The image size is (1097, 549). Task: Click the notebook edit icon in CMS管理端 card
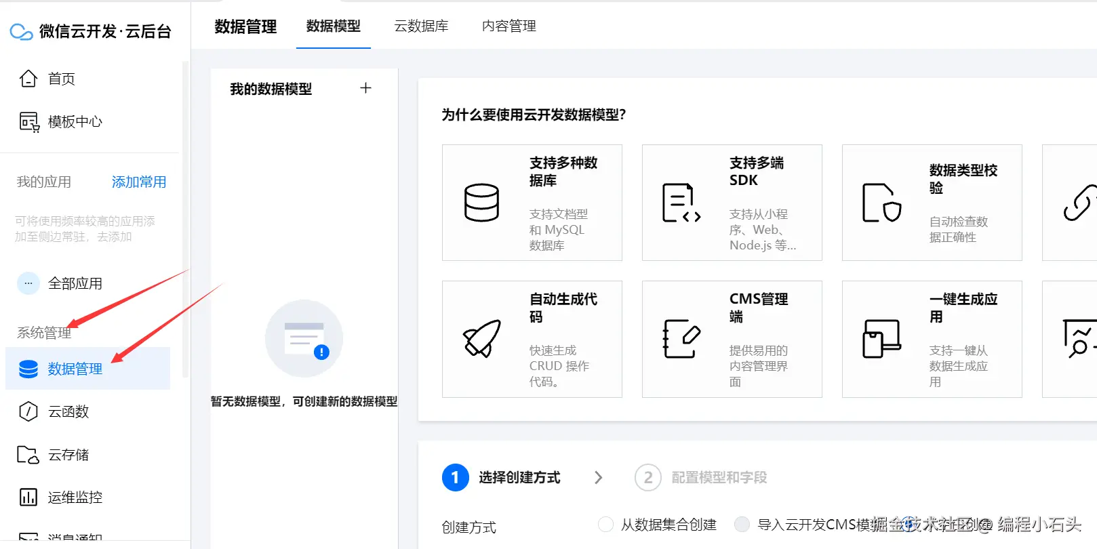point(681,339)
